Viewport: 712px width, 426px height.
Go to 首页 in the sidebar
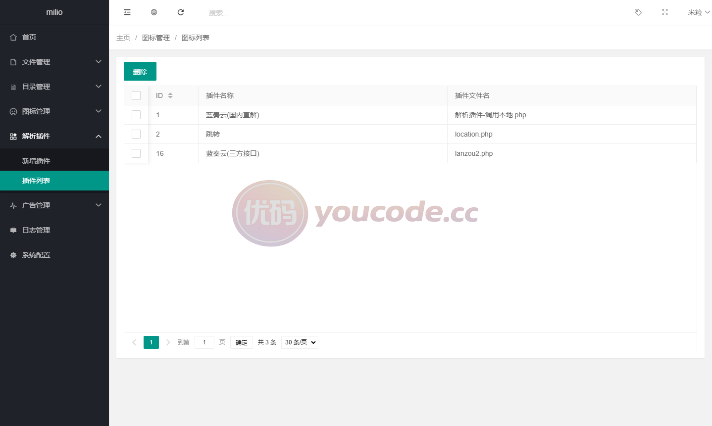tap(54, 37)
